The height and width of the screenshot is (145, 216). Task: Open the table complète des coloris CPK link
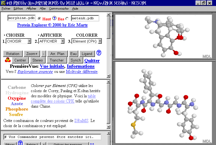[x=63, y=99]
